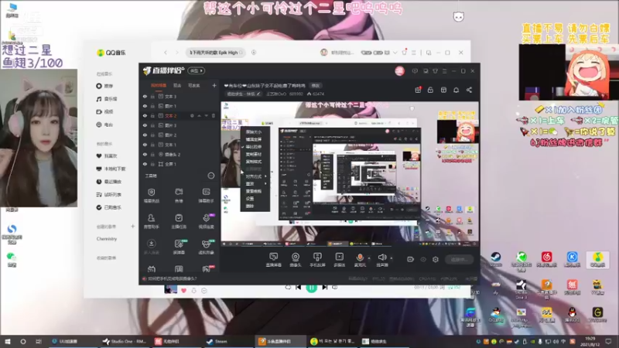Open settings gear on the 文本 2 layer
The width and height of the screenshot is (619, 348).
pos(192,115)
